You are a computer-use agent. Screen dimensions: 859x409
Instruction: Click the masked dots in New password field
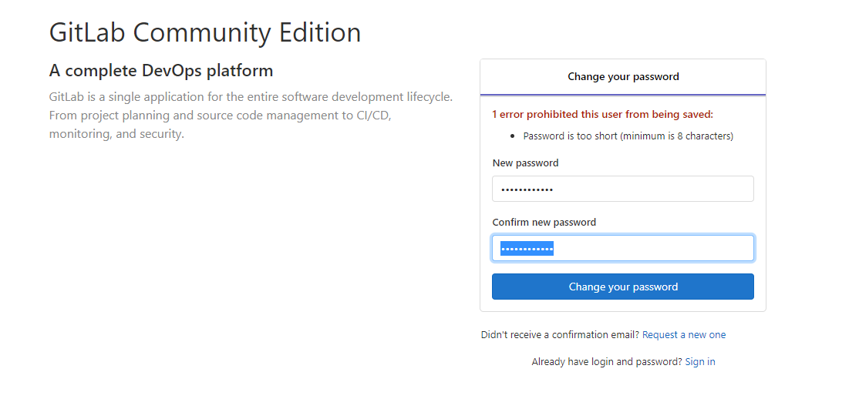tap(527, 189)
